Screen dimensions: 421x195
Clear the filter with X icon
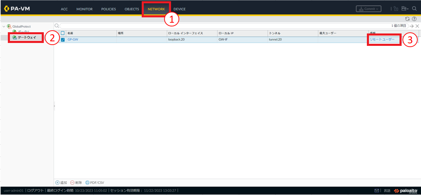[x=417, y=26]
